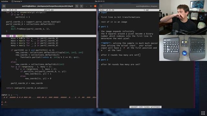Maximize the left terminal window

click(91, 6)
